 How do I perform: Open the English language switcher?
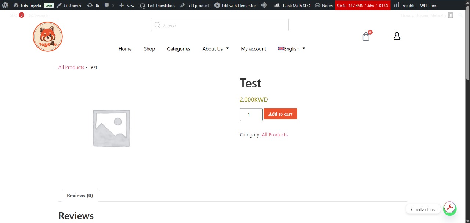[292, 48]
